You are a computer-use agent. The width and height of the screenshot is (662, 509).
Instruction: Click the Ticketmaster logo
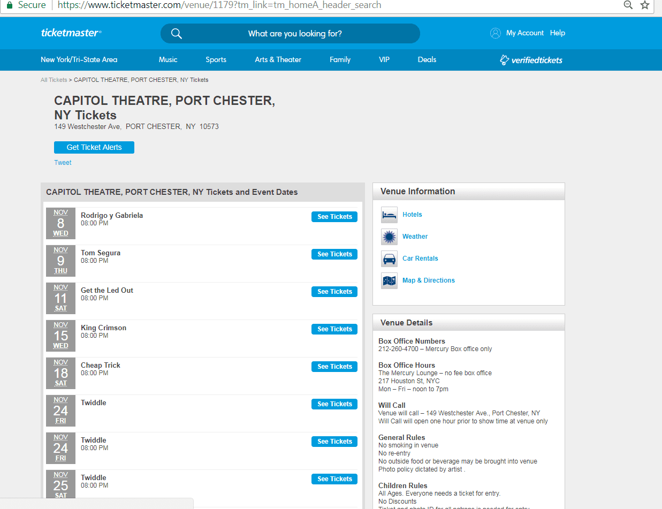(x=71, y=33)
